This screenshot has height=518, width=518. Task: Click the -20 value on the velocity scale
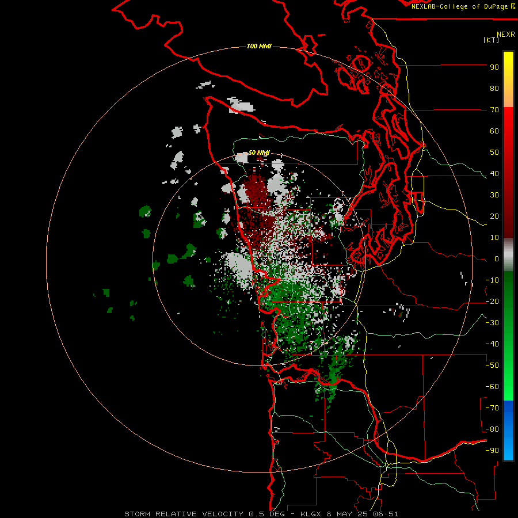click(x=492, y=301)
